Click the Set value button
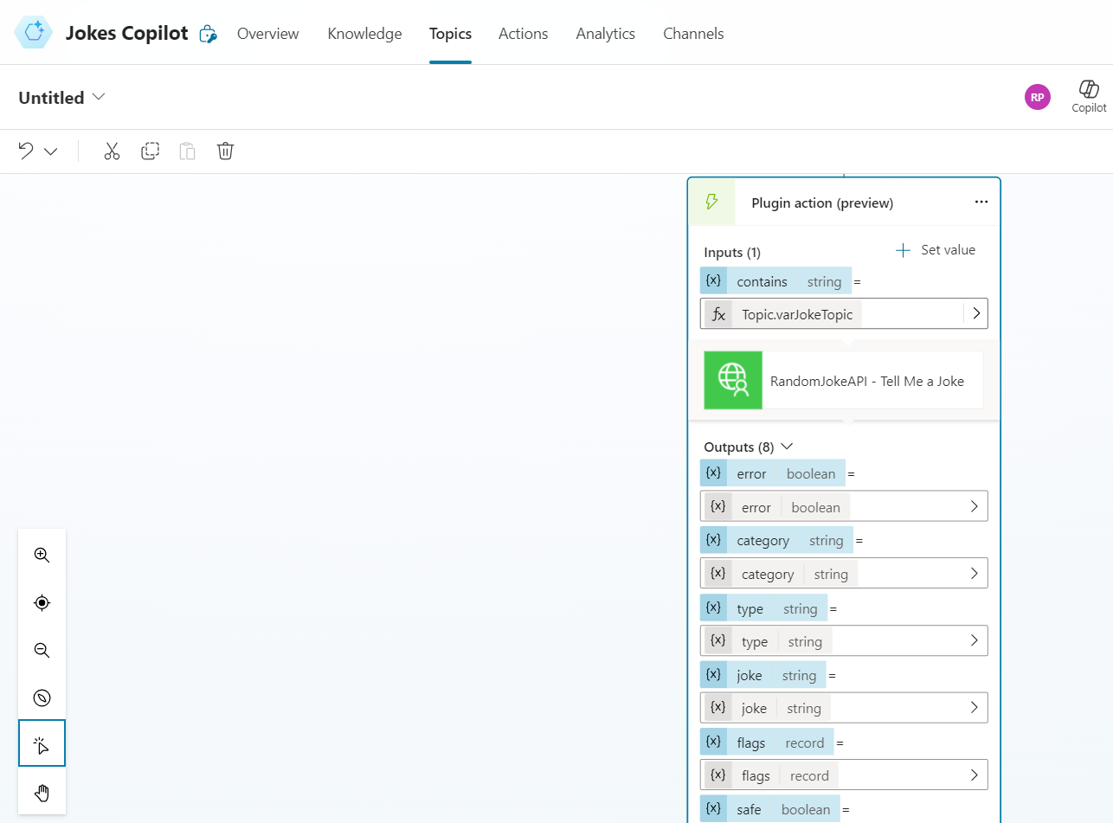Image resolution: width=1113 pixels, height=823 pixels. tap(936, 250)
